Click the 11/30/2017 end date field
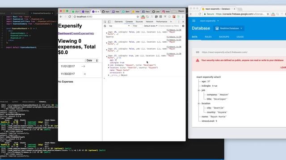286x160 pixels. click(67, 74)
